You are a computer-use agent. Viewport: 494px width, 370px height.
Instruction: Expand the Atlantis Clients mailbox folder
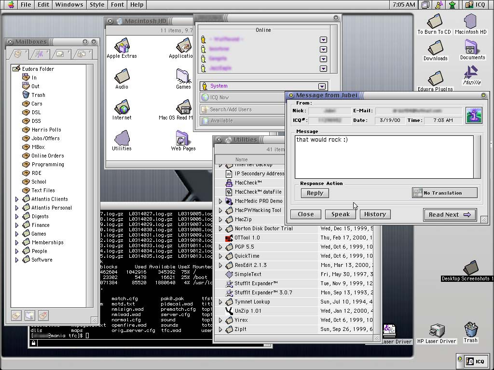coord(17,199)
